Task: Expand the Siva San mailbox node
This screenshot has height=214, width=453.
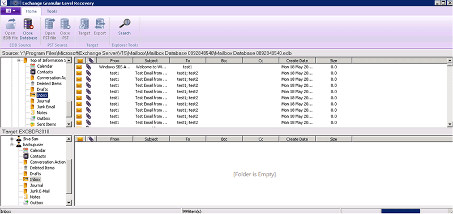Action: click(x=12, y=139)
